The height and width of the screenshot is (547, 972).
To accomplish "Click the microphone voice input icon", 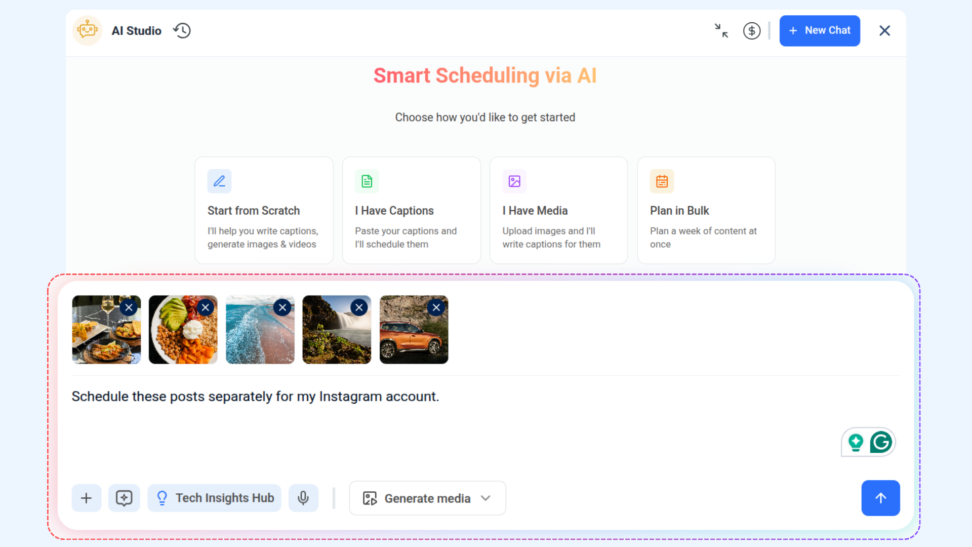I will [x=303, y=498].
